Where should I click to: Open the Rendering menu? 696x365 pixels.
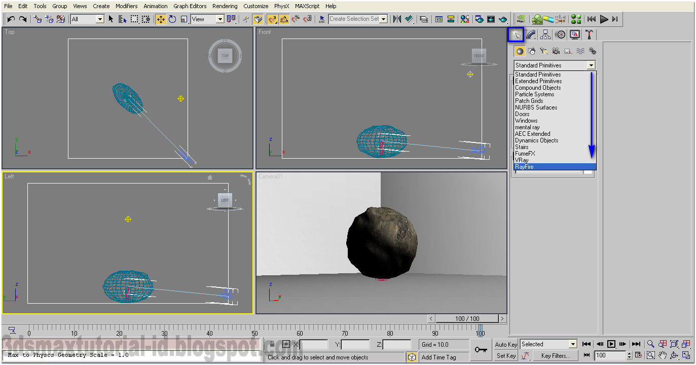tap(225, 6)
